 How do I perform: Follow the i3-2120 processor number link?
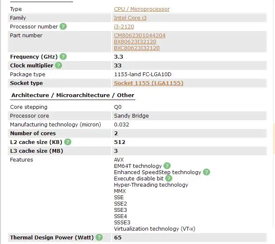tap(124, 27)
